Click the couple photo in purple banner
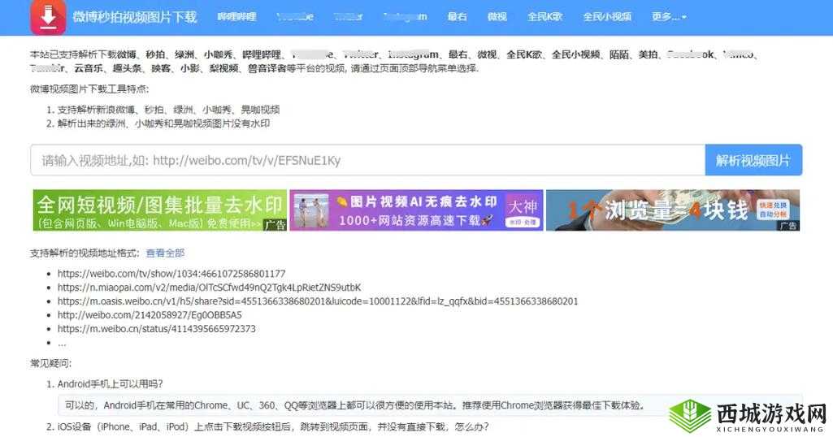The height and width of the screenshot is (437, 833). [311, 211]
